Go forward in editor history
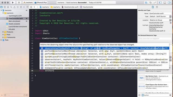The width and height of the screenshot is (173, 97). pos(37,7)
